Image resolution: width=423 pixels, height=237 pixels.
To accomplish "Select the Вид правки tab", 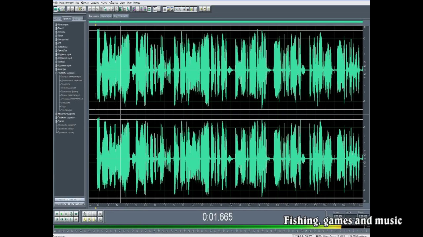I will pos(94,16).
